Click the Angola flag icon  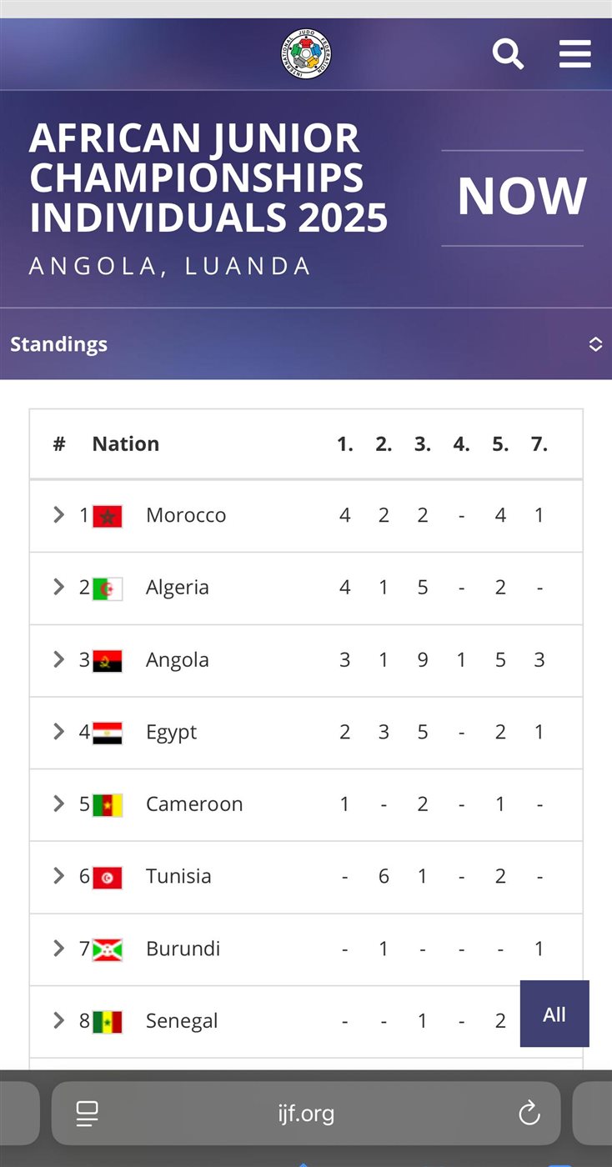pyautogui.click(x=108, y=660)
